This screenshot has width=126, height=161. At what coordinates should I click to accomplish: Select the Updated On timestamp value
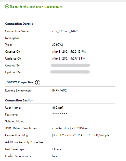coord(69,59)
